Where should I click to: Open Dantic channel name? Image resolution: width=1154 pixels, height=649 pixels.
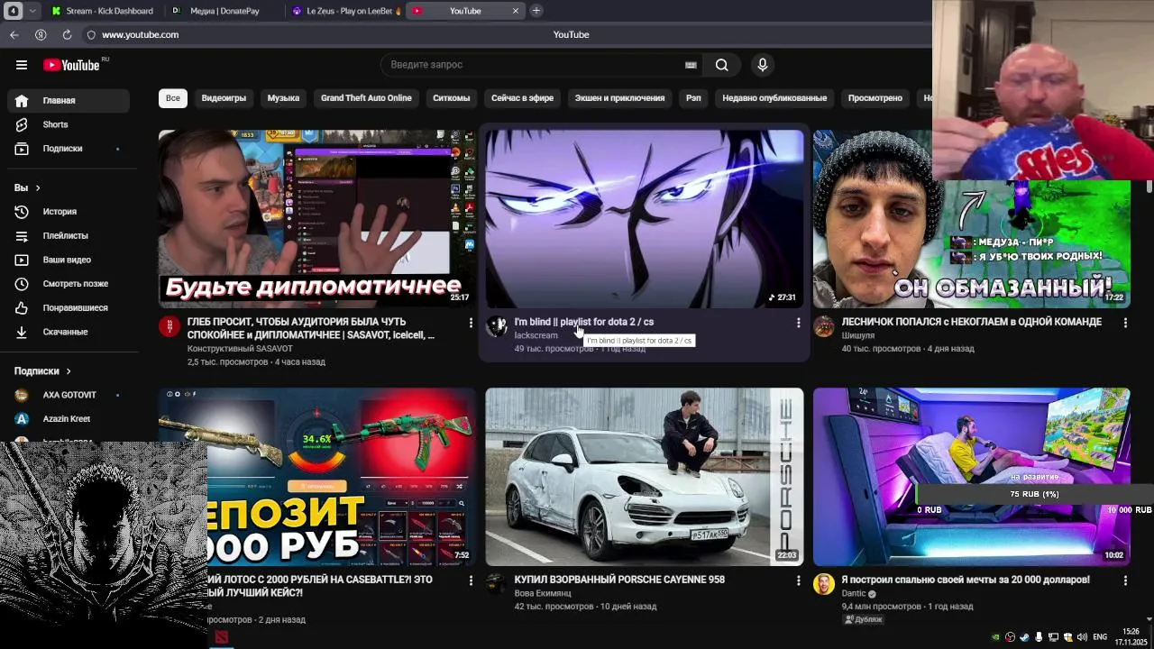point(853,593)
